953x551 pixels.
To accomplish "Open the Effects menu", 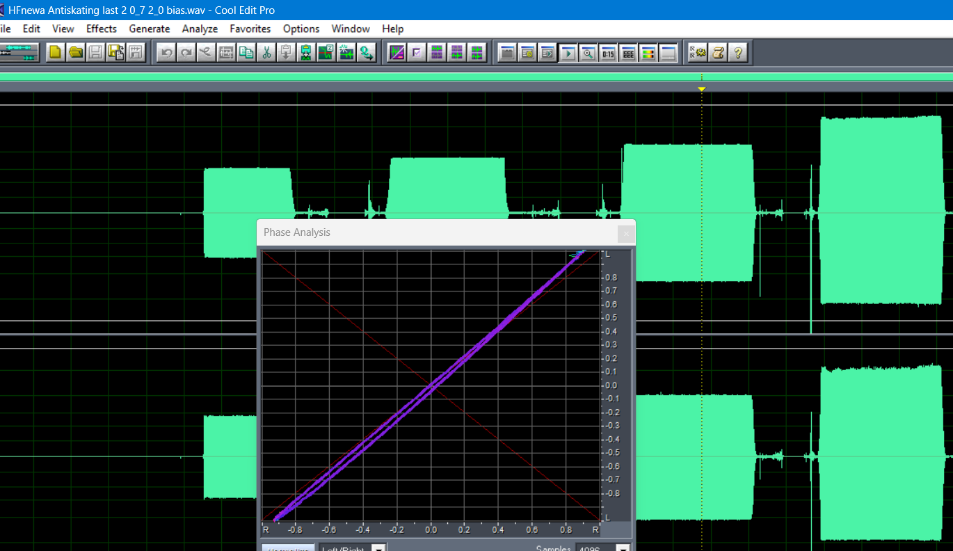I will (102, 29).
